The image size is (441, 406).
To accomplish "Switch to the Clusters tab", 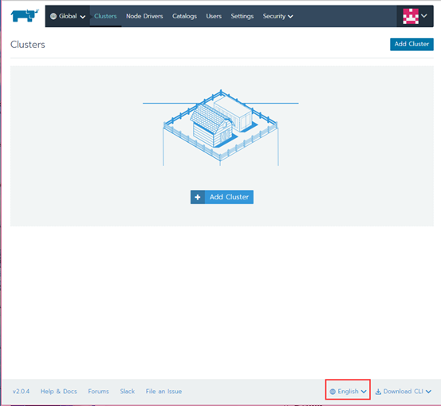I will tap(105, 16).
